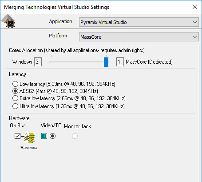Select the AES67 4ms latency option

pos(55,91)
